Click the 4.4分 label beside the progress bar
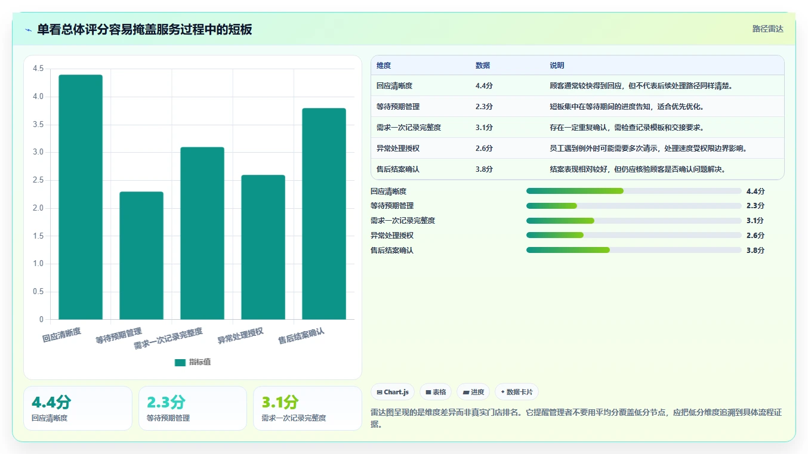The image size is (808, 454). point(755,192)
